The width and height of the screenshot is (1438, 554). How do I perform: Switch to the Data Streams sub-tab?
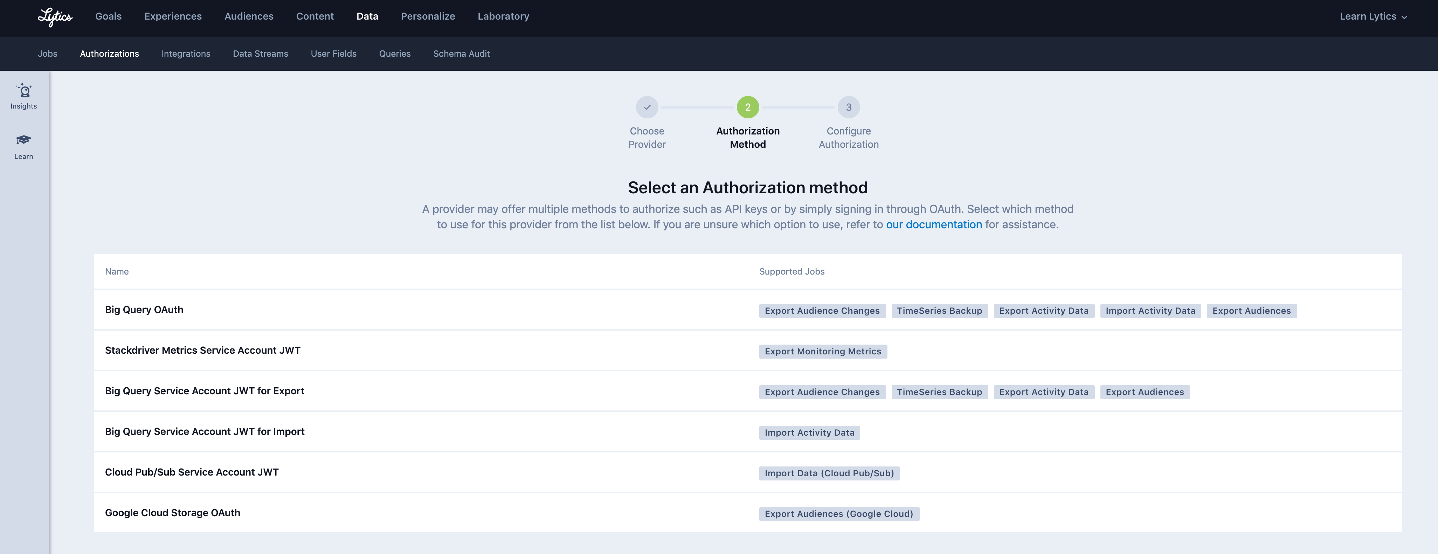260,54
